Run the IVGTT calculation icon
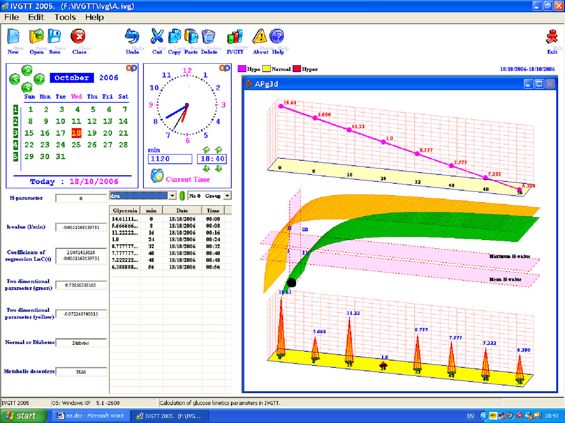 point(235,37)
